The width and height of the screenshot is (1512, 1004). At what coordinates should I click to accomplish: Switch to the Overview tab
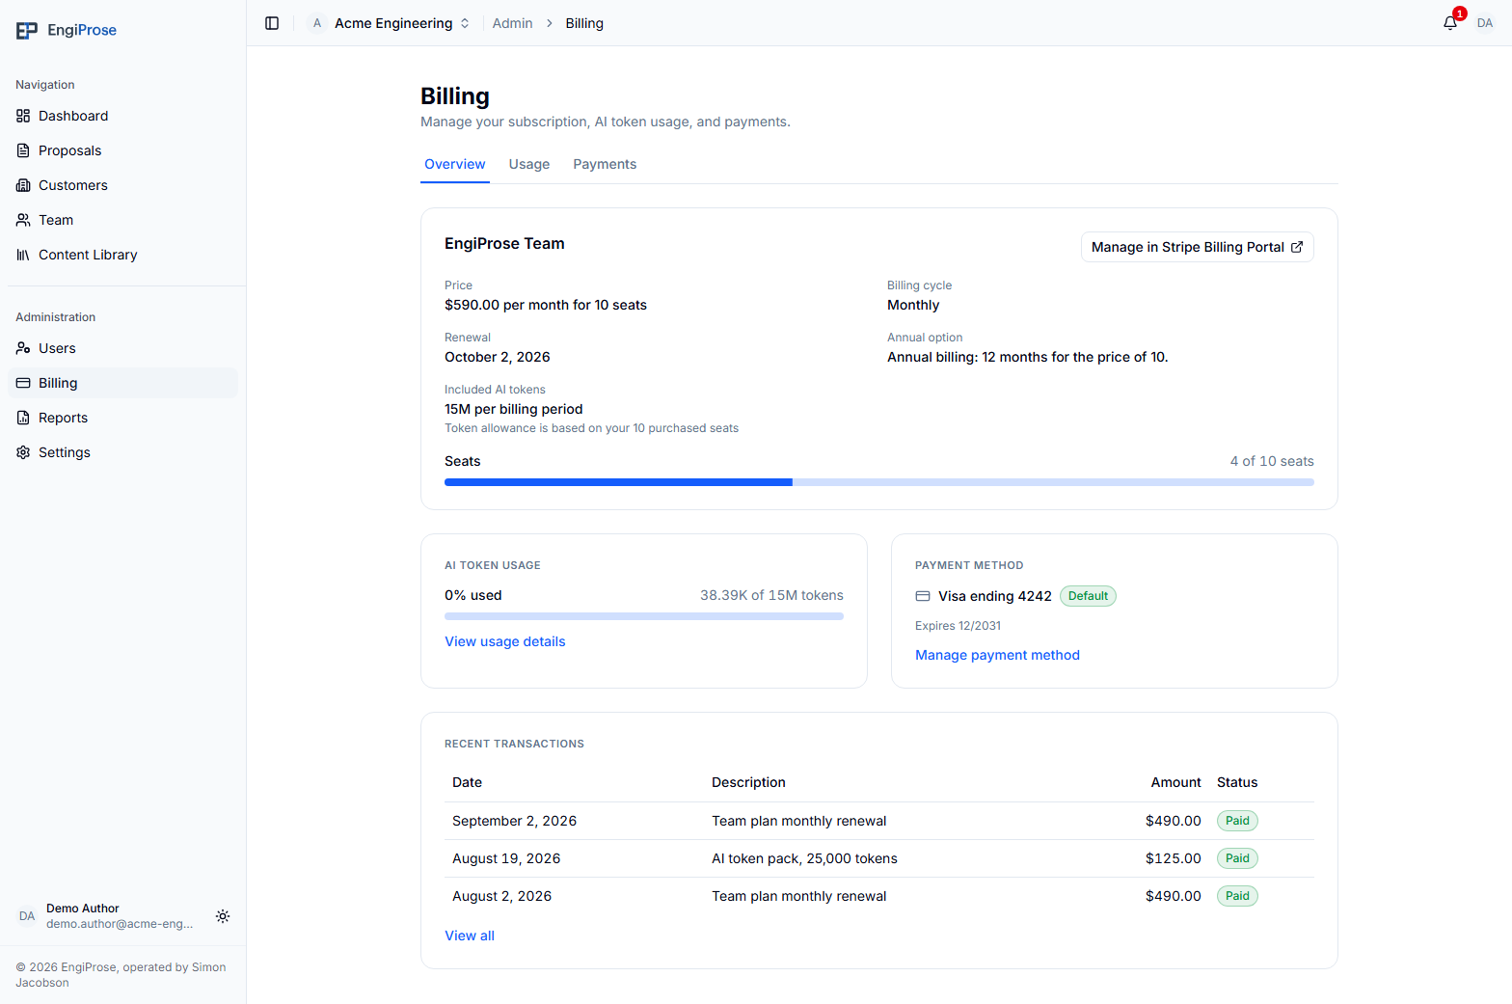(x=455, y=164)
